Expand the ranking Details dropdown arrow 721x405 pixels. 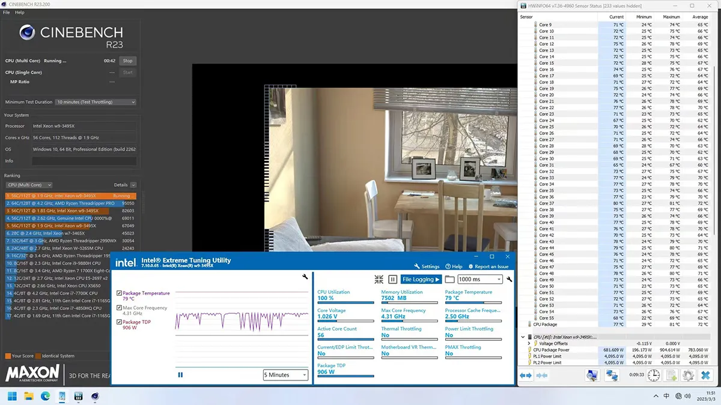(133, 185)
